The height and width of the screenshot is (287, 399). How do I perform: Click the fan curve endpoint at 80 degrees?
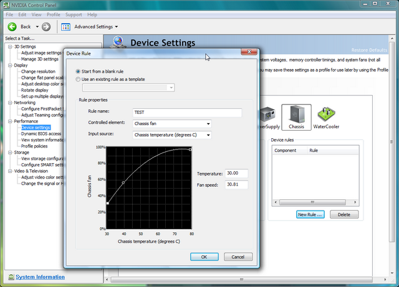[190, 149]
